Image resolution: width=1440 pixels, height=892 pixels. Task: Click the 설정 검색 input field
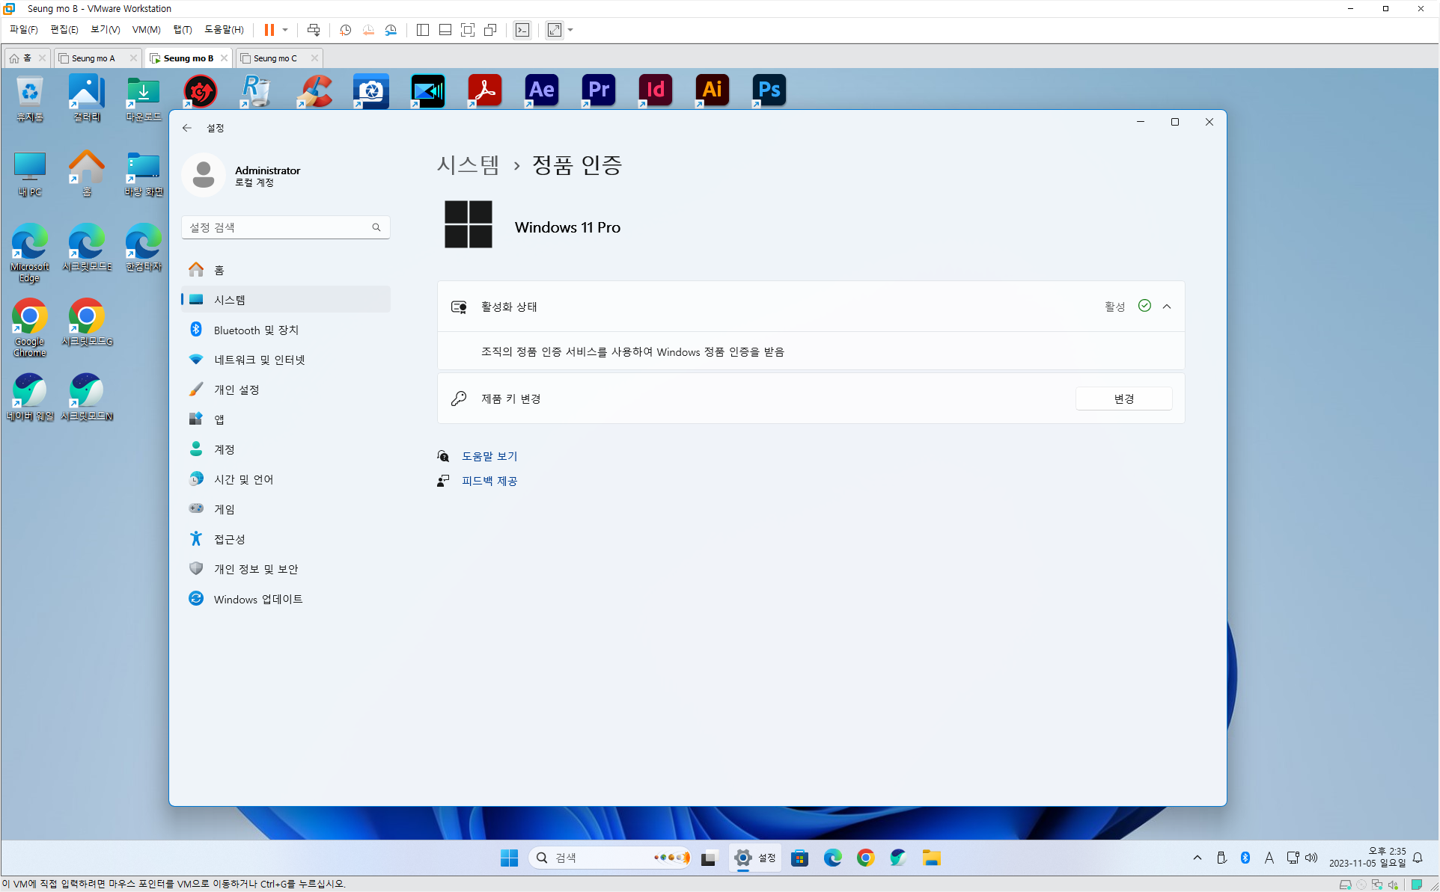pos(277,227)
